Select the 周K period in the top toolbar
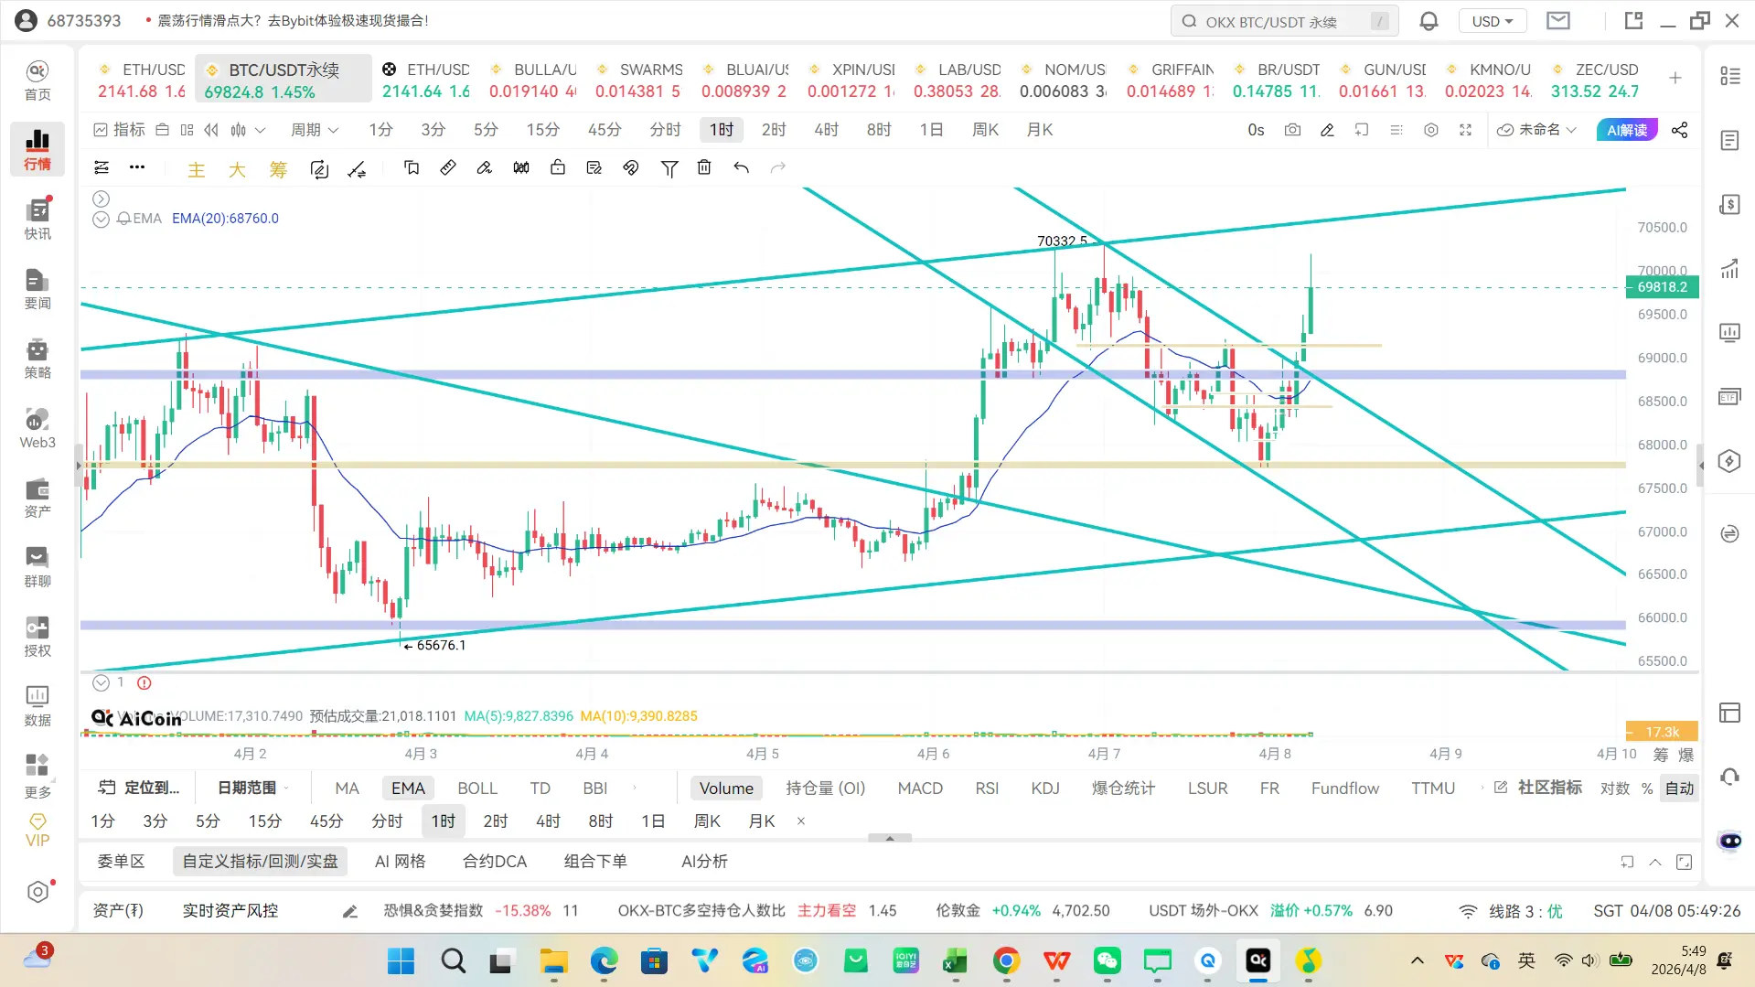 click(x=985, y=130)
